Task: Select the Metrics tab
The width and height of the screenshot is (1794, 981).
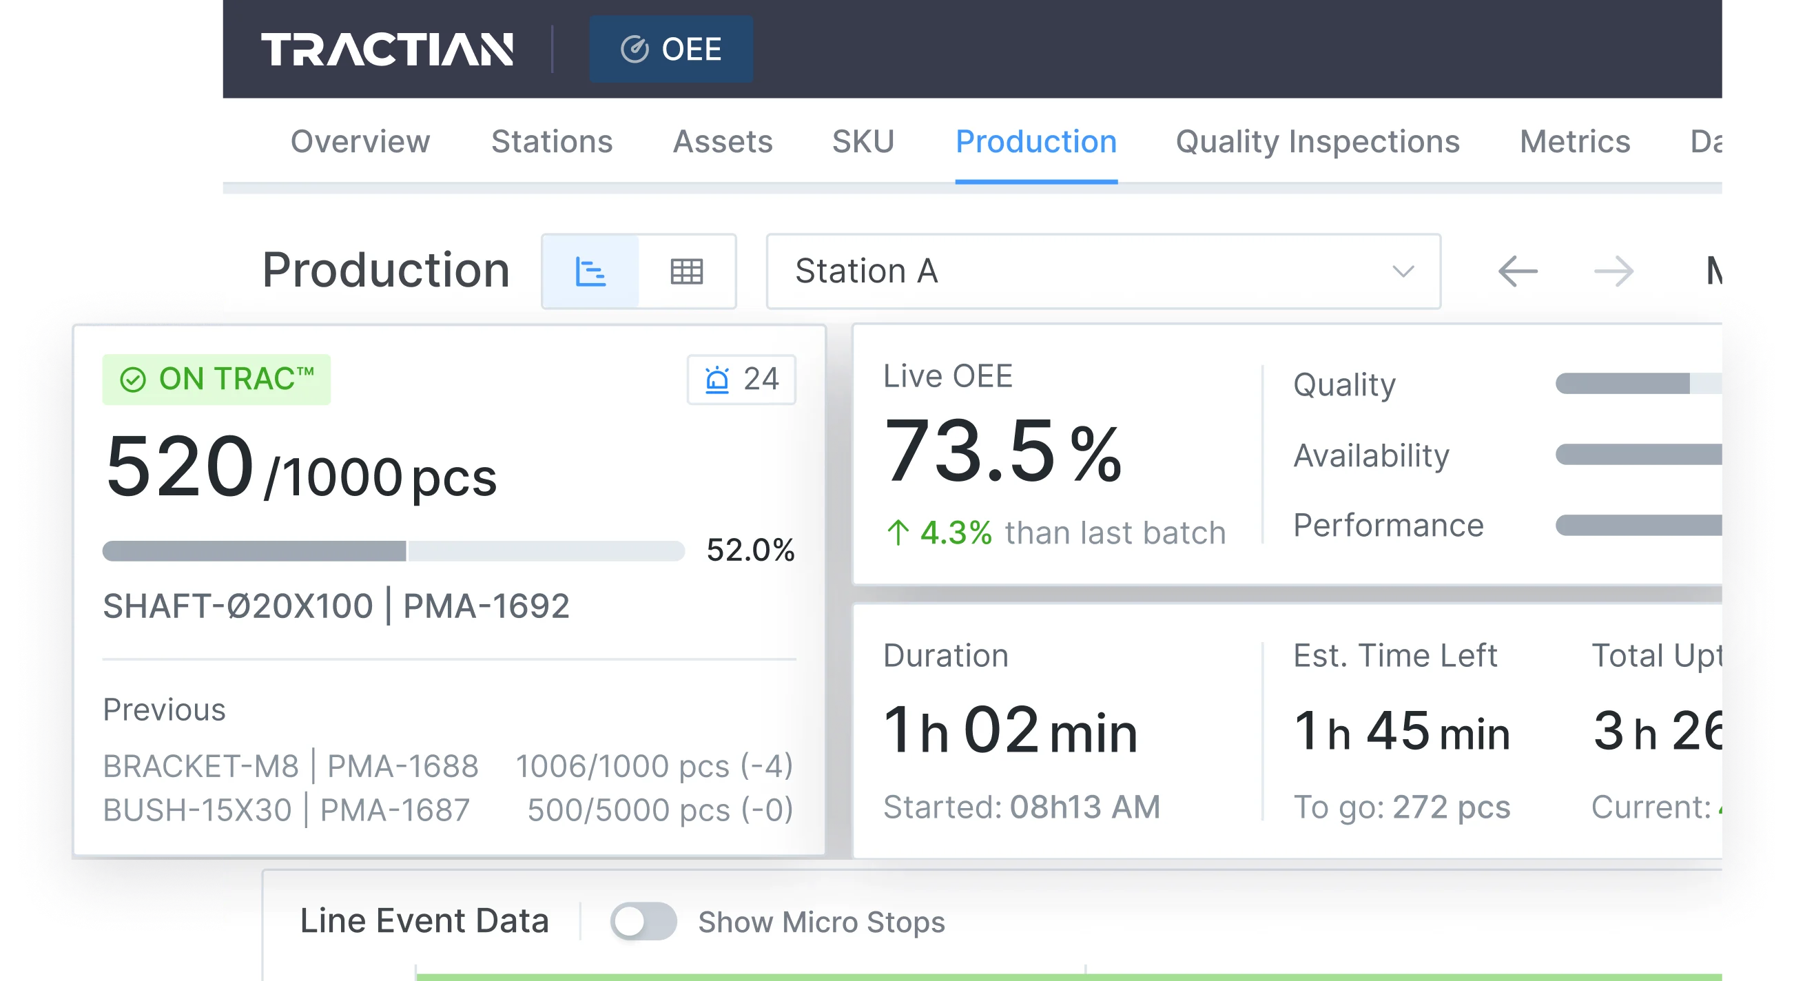Action: coord(1574,142)
